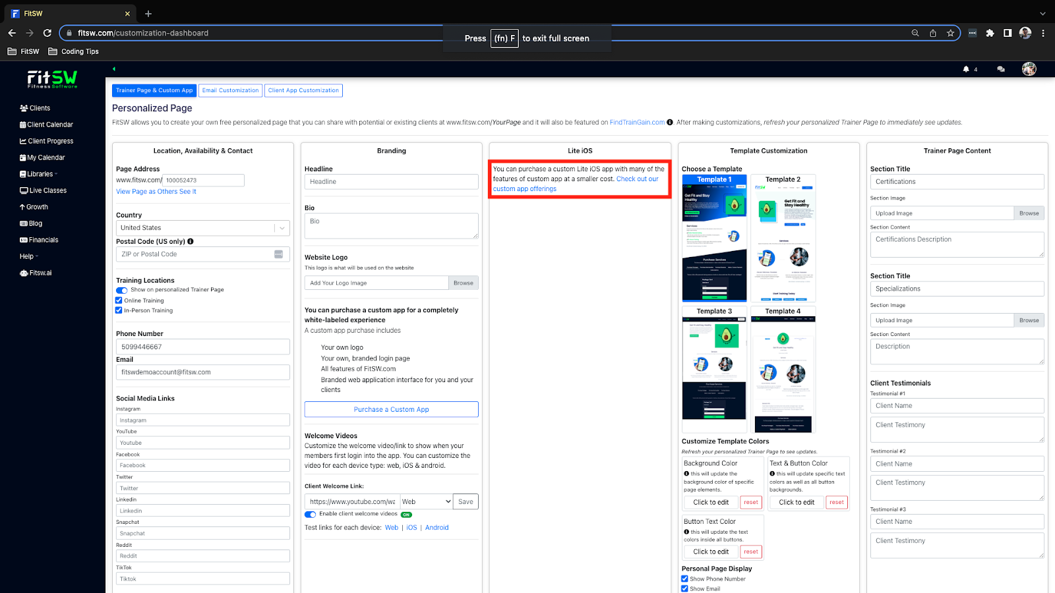This screenshot has width=1055, height=593.
Task: Open the Chrome three-dot menu
Action: click(x=1043, y=33)
